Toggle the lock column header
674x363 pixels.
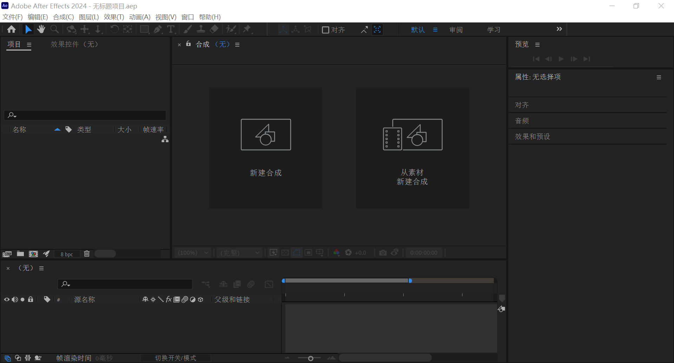(x=31, y=299)
